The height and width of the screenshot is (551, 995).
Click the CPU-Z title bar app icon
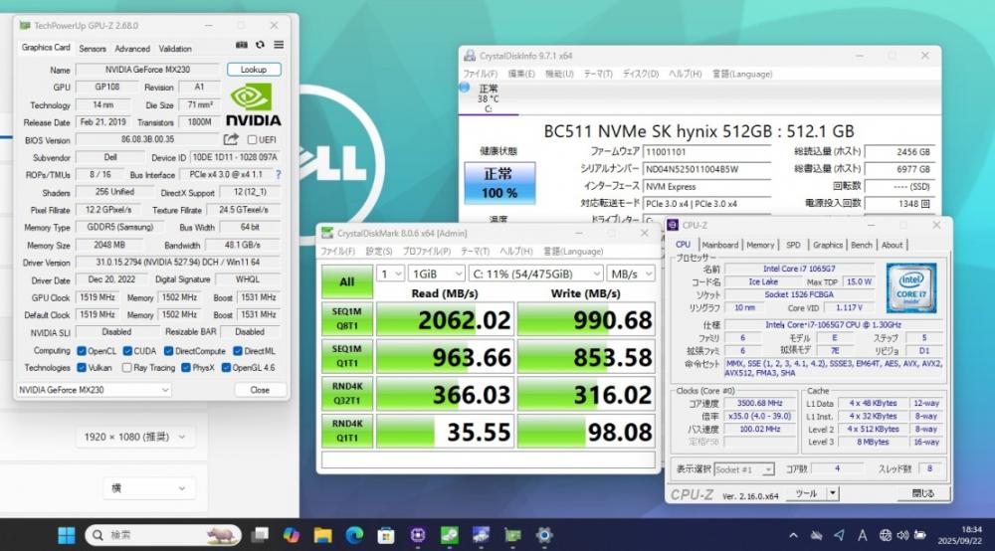[673, 225]
